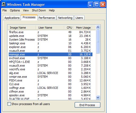Viewport: 136px width, 113px height.
Task: Sort processes by the CPU column header
Action: coord(69,28)
